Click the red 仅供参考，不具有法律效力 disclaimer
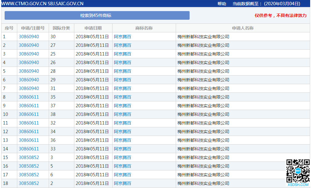Screen dimensions: 312x188 pyautogui.click(x=281, y=15)
